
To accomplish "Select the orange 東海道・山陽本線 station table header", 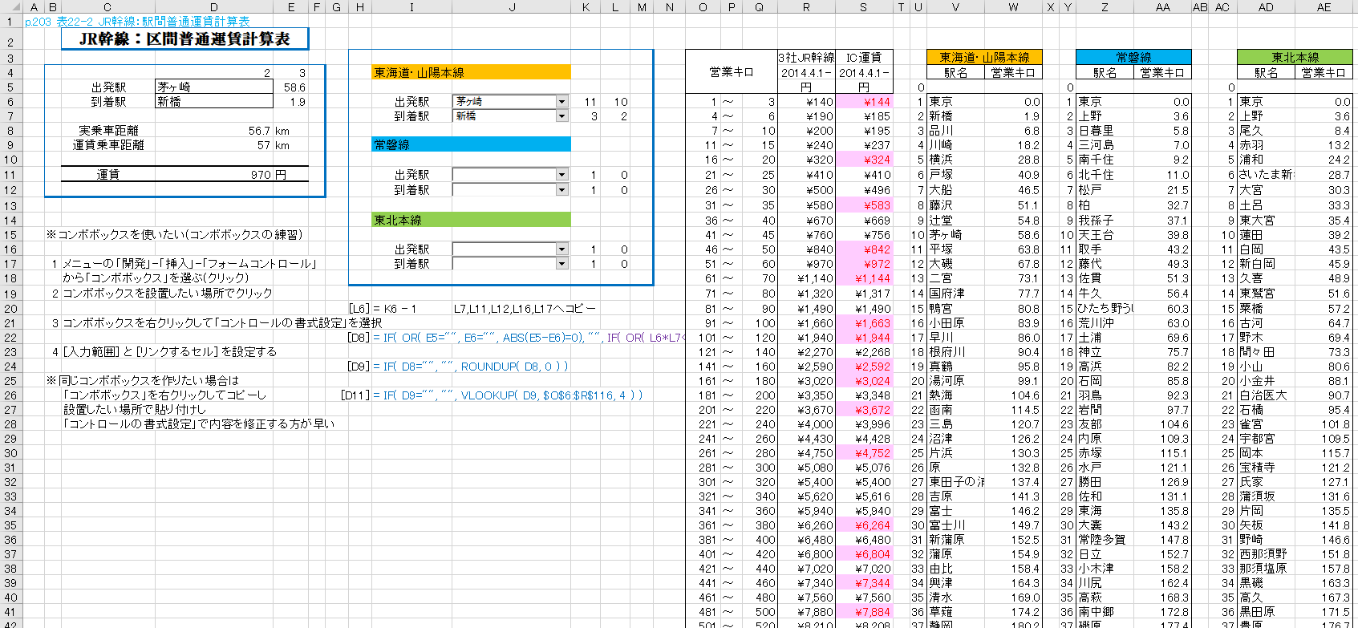I will click(984, 58).
